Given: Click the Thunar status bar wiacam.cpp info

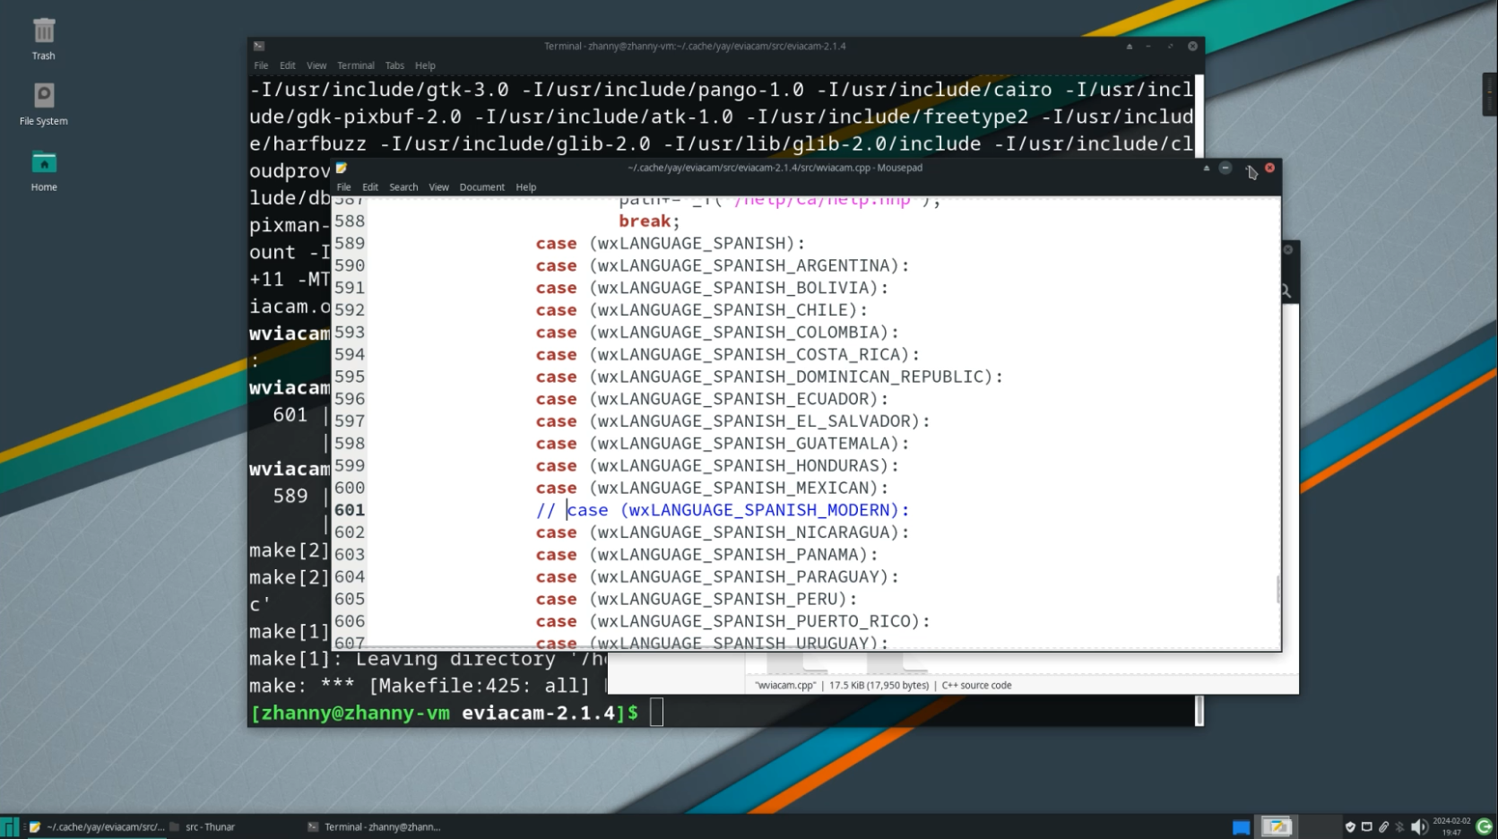Looking at the screenshot, I should pos(883,685).
